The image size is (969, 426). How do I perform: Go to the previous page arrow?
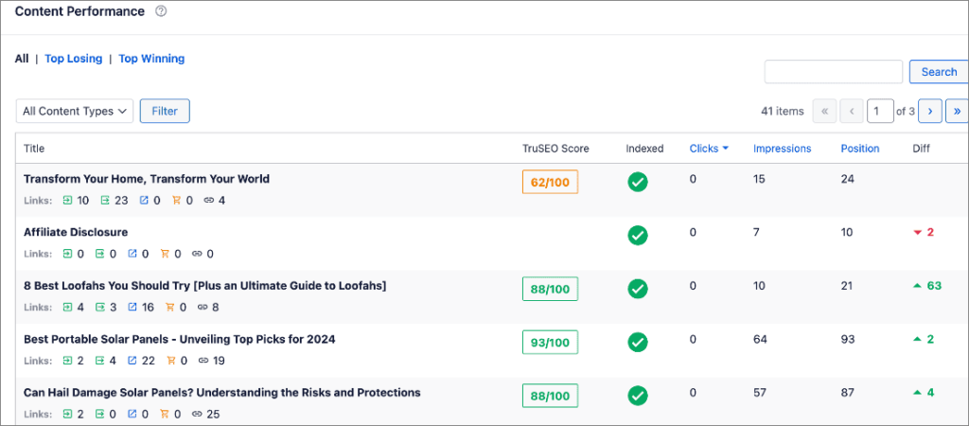(852, 112)
